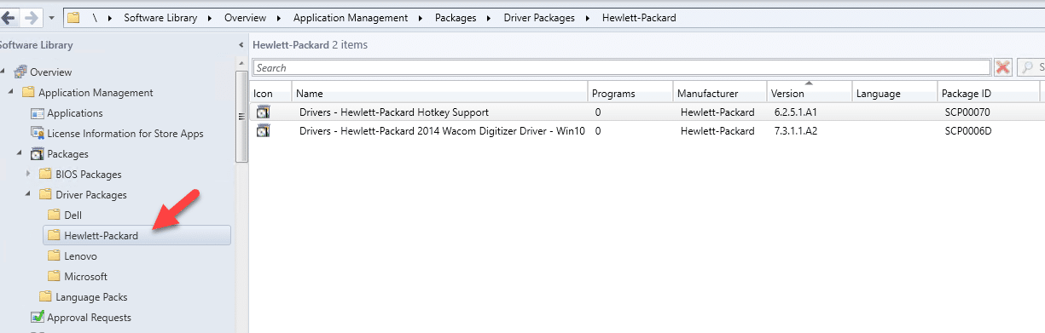
Task: Open the navigation history dropdown arrow
Action: [x=52, y=18]
